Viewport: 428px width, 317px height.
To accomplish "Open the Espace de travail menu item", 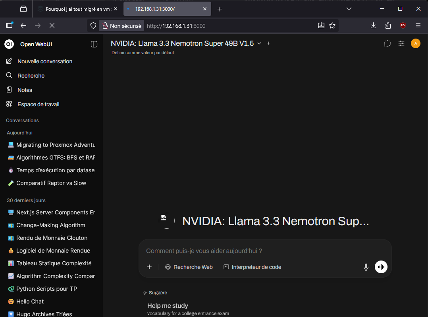I will (38, 104).
